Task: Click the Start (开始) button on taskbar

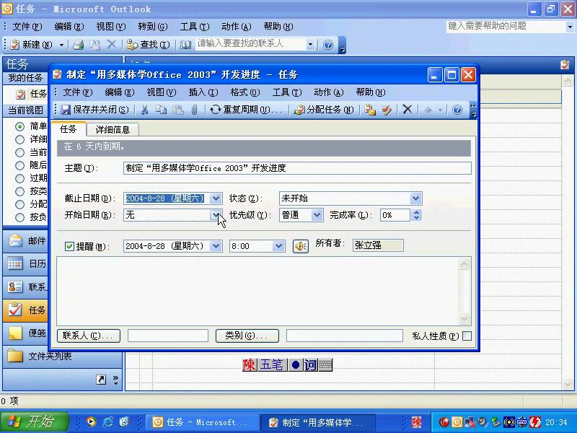Action: point(35,422)
